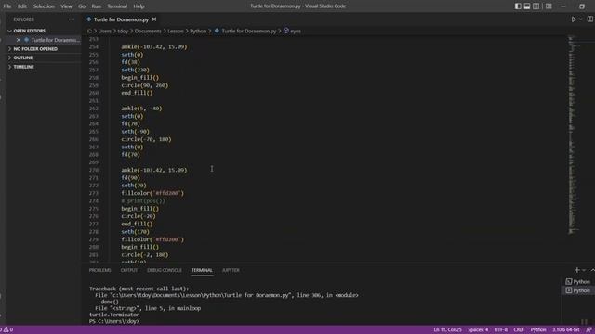Image resolution: width=595 pixels, height=334 pixels.
Task: Switch to the Problems panel tab
Action: tap(99, 270)
